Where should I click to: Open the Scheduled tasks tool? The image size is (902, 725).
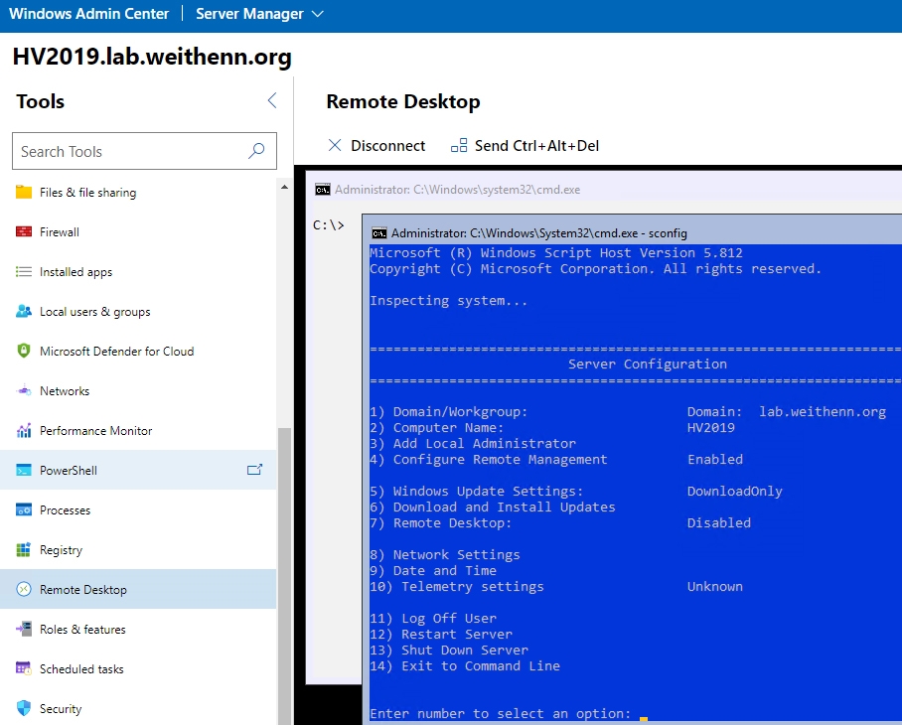(138, 668)
